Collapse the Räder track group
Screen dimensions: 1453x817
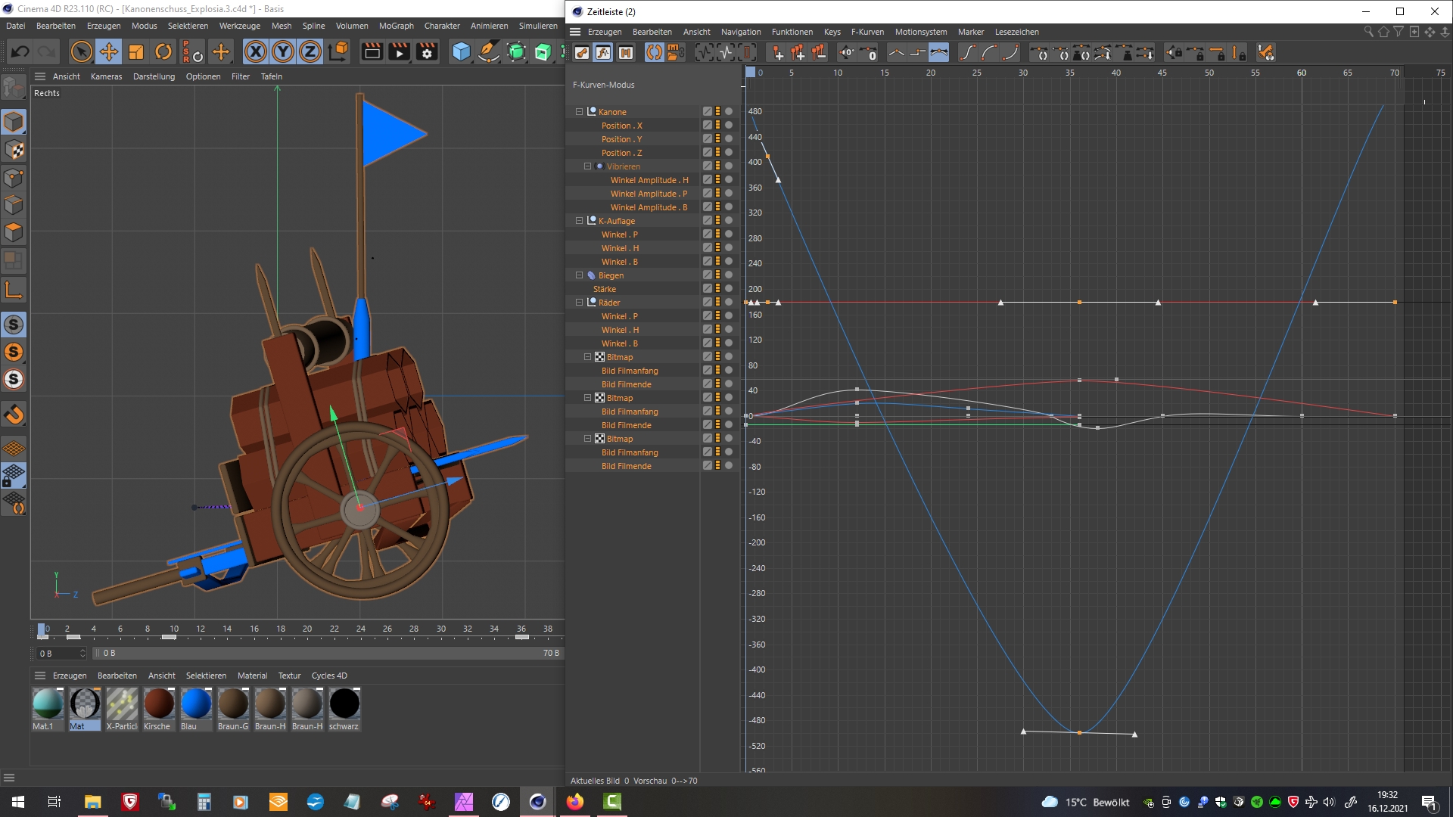579,303
